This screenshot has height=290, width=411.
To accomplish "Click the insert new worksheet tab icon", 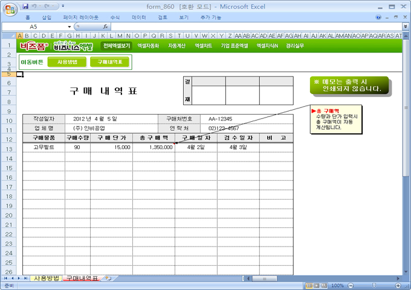I will click(108, 279).
